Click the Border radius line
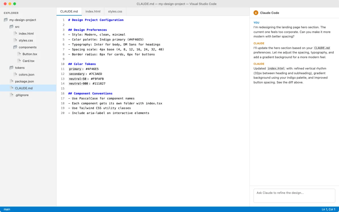 pos(111,54)
